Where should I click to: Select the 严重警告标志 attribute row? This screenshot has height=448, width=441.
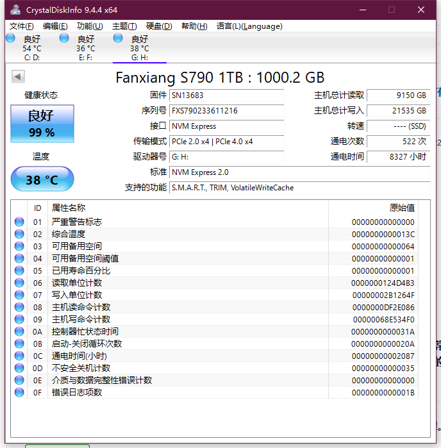point(214,222)
